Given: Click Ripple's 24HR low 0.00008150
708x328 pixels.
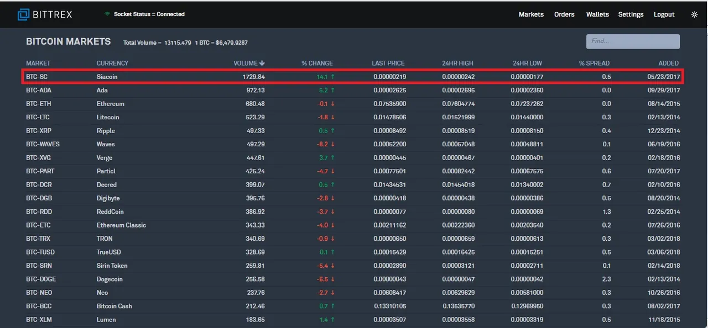Looking at the screenshot, I should coord(527,131).
